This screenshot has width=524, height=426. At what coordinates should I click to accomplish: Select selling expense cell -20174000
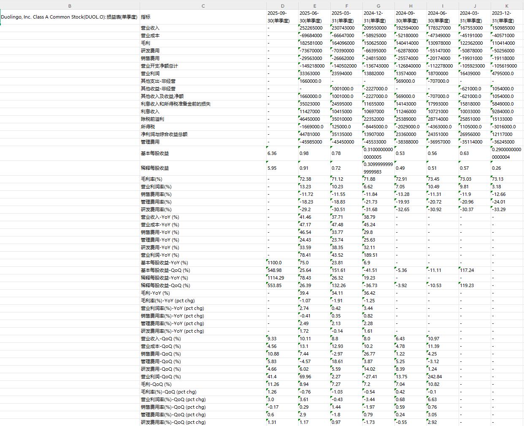coord(443,58)
